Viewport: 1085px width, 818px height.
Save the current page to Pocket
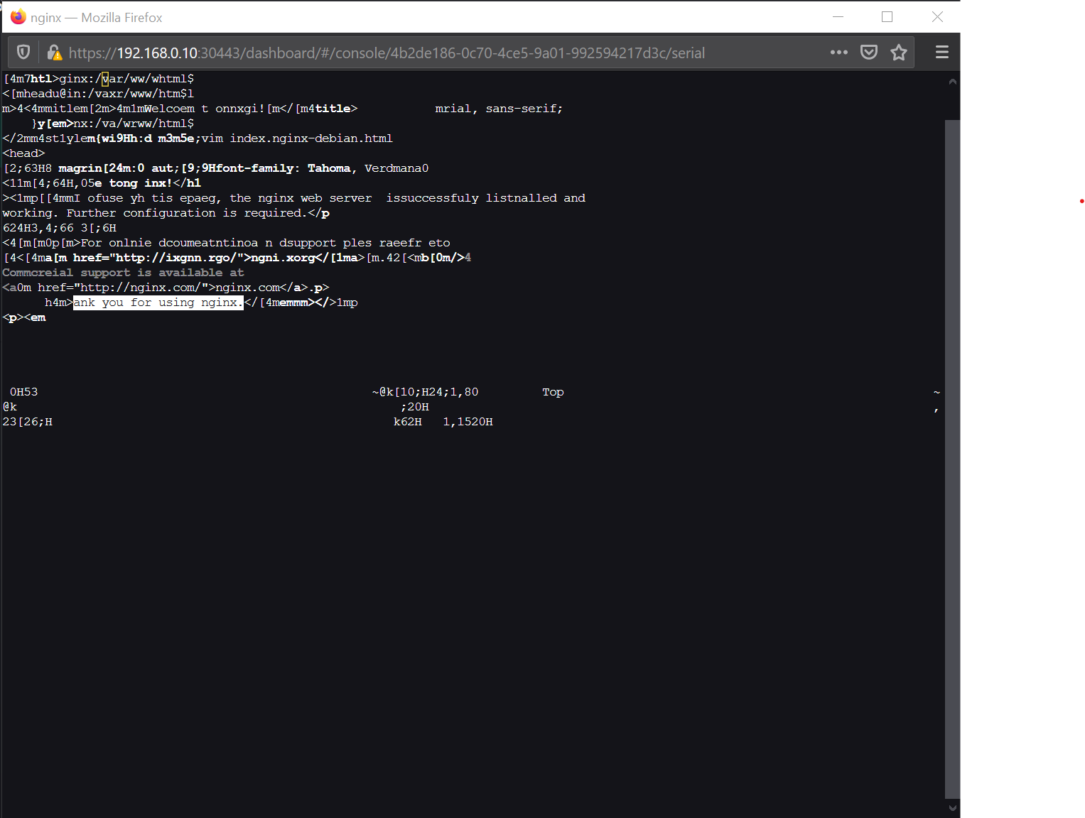coord(868,52)
